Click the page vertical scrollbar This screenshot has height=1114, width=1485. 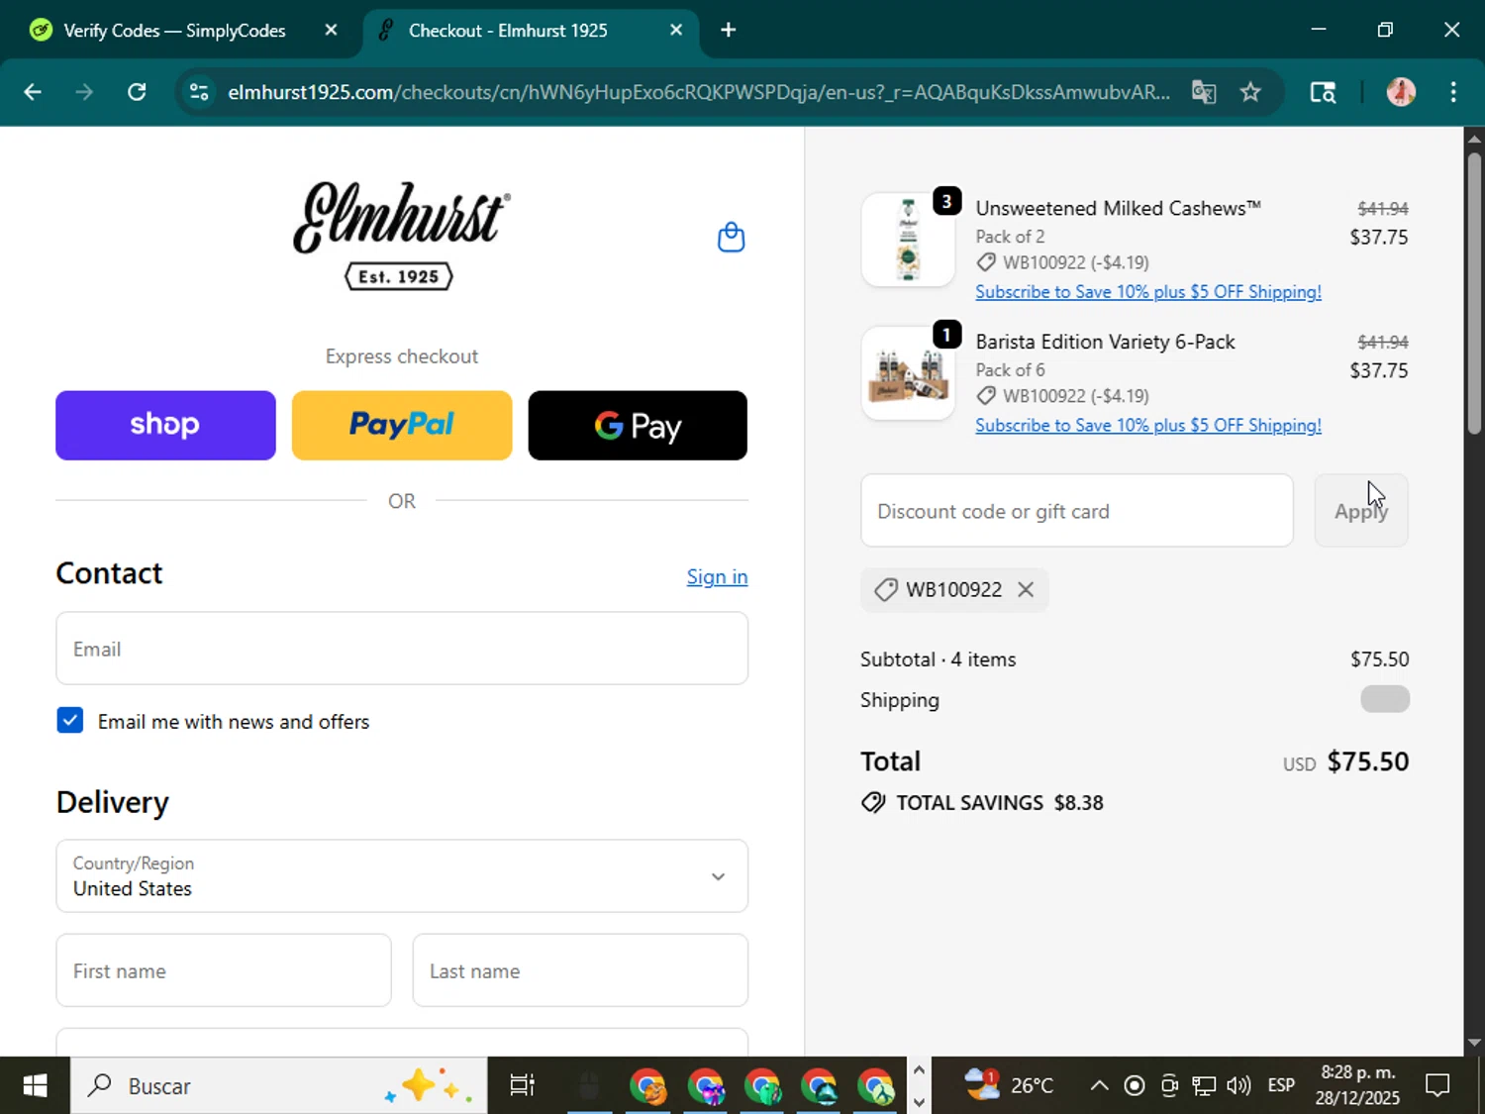click(1474, 294)
